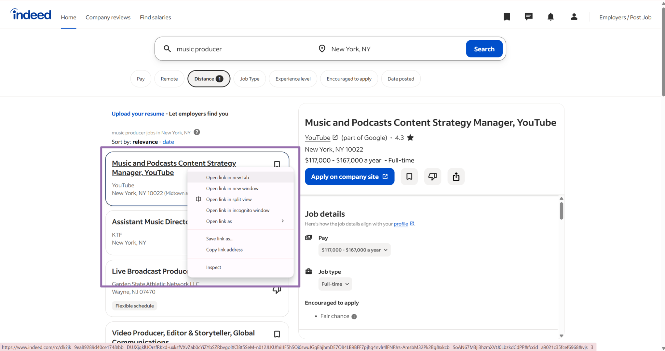Image resolution: width=665 pixels, height=351 pixels.
Task: Choose Open link in new window
Action: (x=241, y=188)
